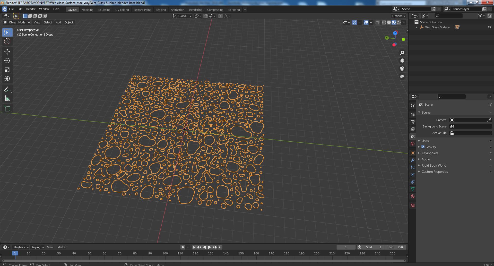This screenshot has height=266, width=494.
Task: Activate the Scale tool
Action: (x=7, y=70)
